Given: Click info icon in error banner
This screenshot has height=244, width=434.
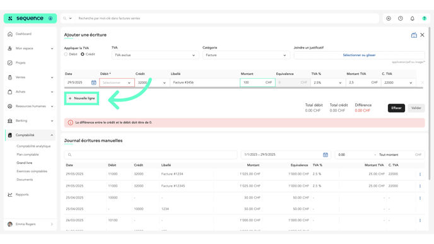Looking at the screenshot, I should [x=70, y=122].
